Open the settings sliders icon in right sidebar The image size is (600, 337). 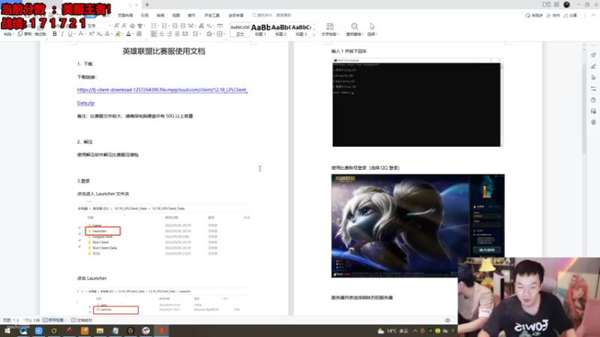point(593,88)
